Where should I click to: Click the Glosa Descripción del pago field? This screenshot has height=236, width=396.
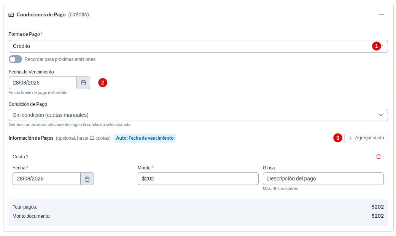pyautogui.click(x=323, y=179)
